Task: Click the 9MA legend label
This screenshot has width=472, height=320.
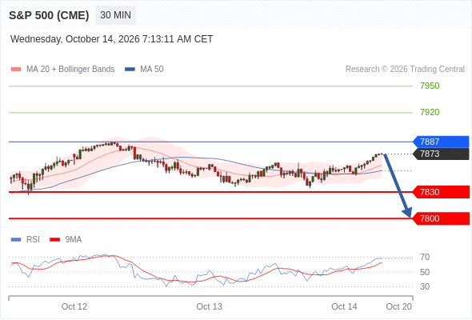Action: pos(74,240)
